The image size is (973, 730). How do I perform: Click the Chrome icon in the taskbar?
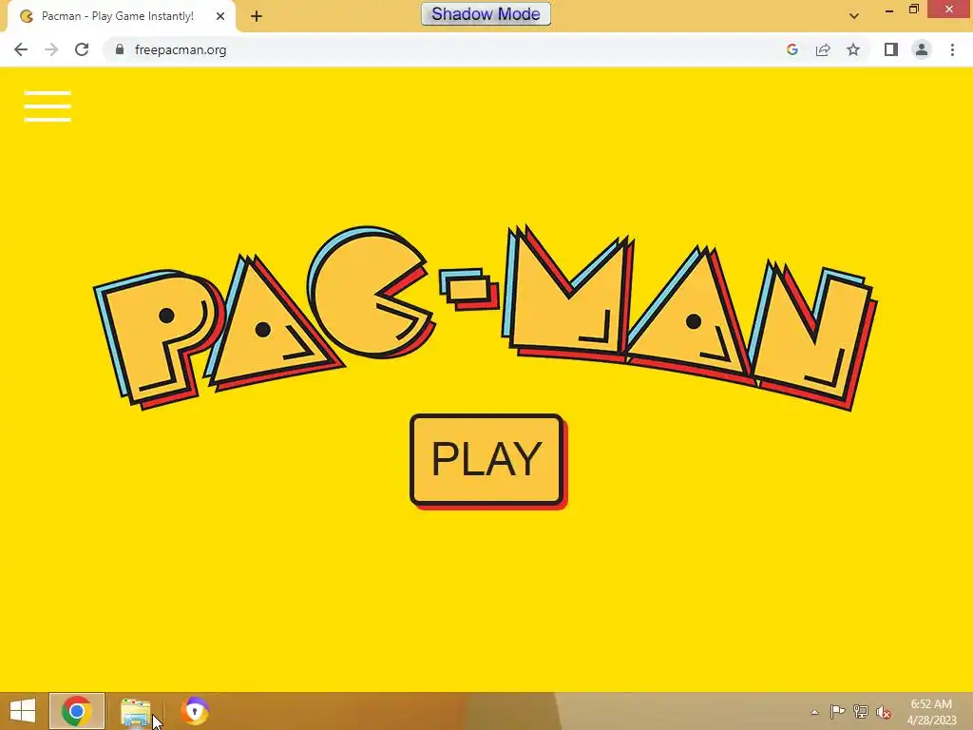(x=77, y=711)
